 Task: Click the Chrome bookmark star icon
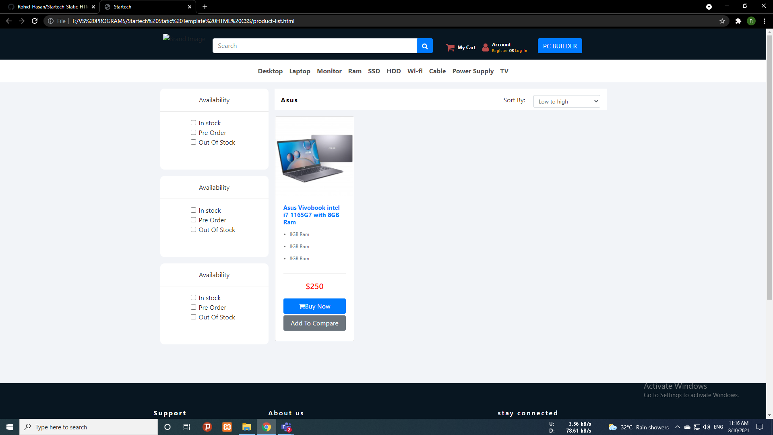tap(722, 21)
